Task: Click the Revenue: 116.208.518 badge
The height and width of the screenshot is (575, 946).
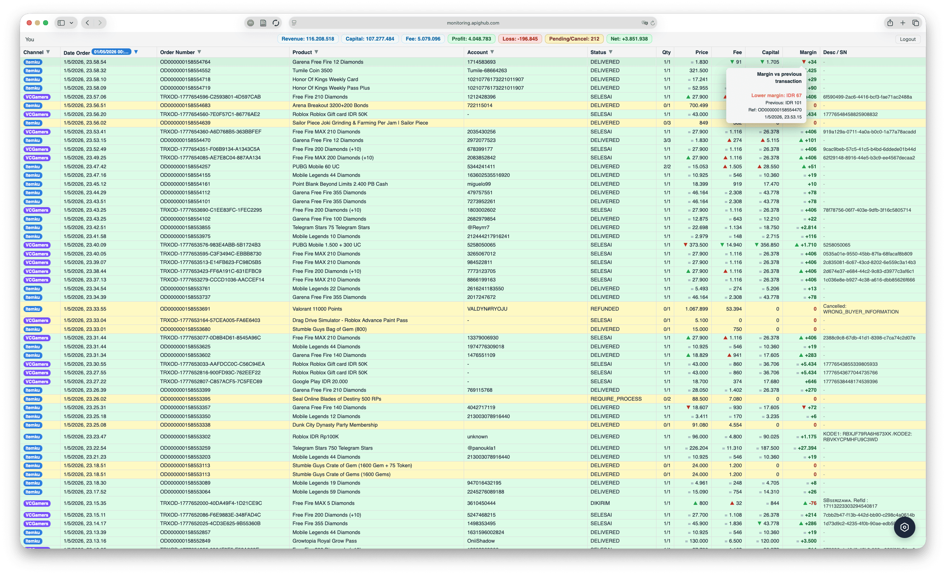Action: click(x=308, y=39)
